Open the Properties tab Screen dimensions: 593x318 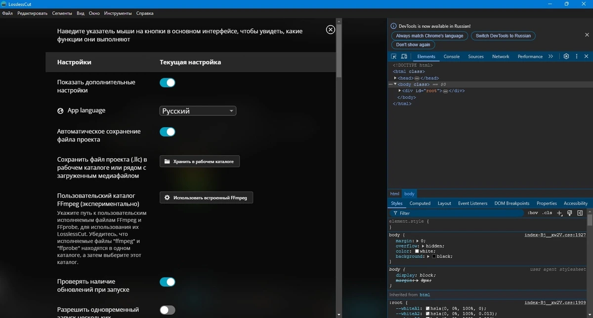pos(547,203)
